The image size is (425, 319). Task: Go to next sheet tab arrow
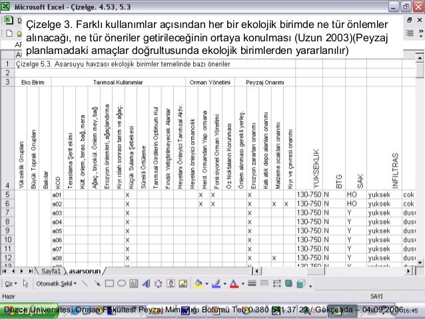tap(22, 271)
